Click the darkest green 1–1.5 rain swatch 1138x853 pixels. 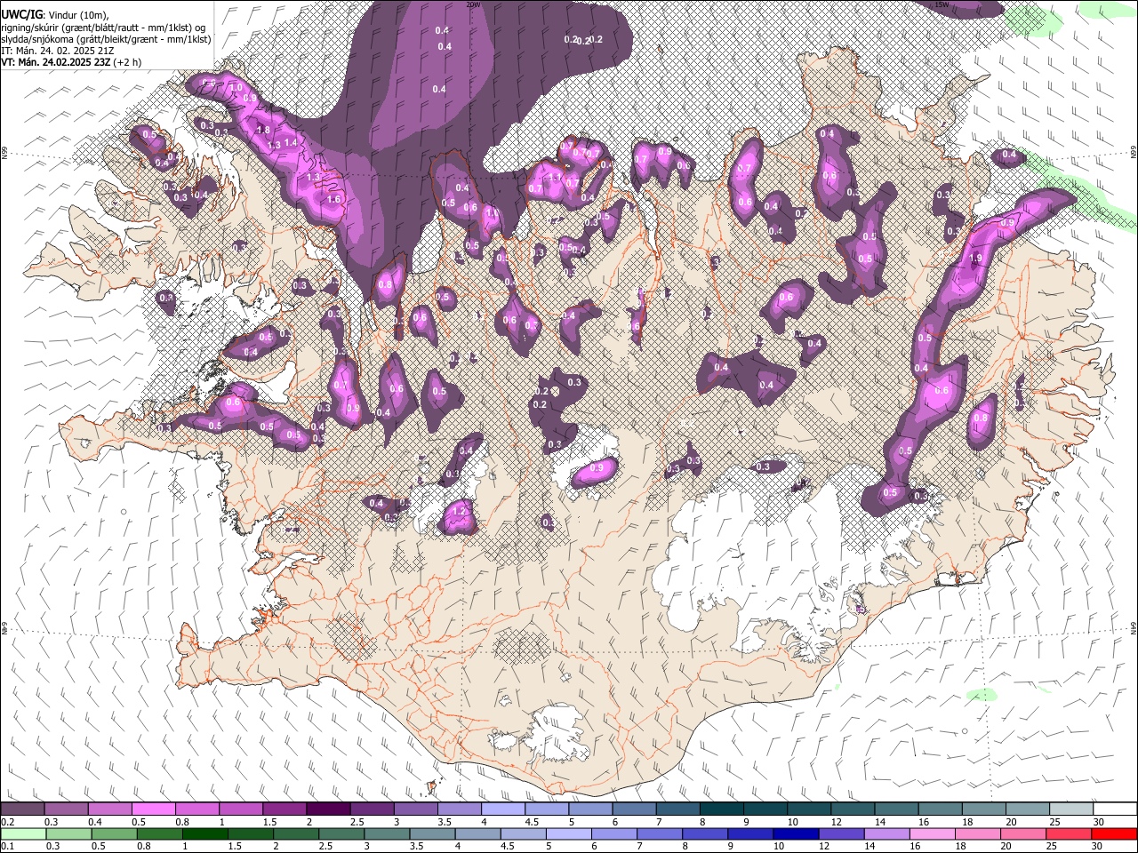[205, 834]
